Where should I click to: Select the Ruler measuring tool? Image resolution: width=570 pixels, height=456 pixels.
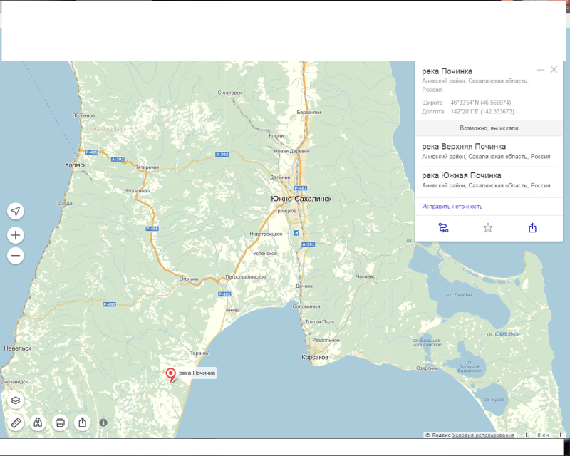pyautogui.click(x=16, y=421)
